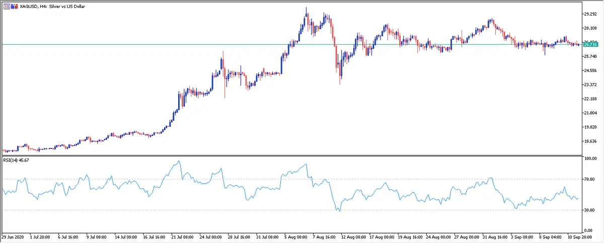Click the 22.188 price scale label

coord(591,99)
